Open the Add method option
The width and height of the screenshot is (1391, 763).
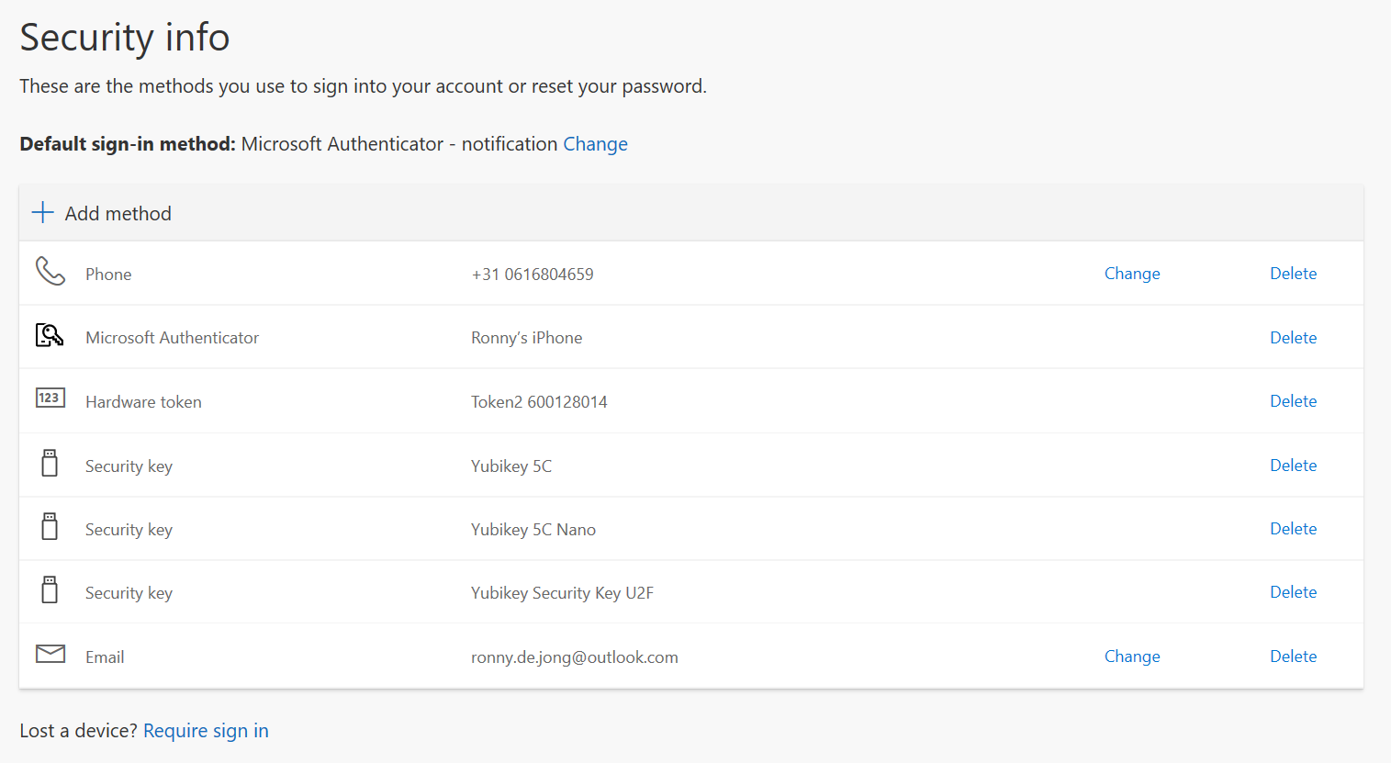click(118, 214)
